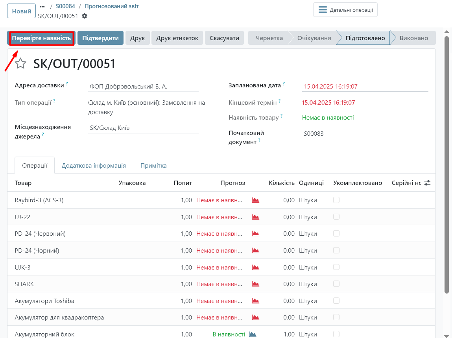452x338 pixels.
Task: Click the Запланована дата input field
Action: pyautogui.click(x=365, y=87)
